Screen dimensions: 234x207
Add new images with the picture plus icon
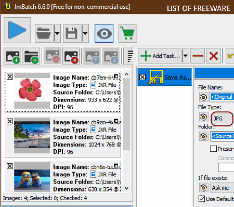pos(12,56)
